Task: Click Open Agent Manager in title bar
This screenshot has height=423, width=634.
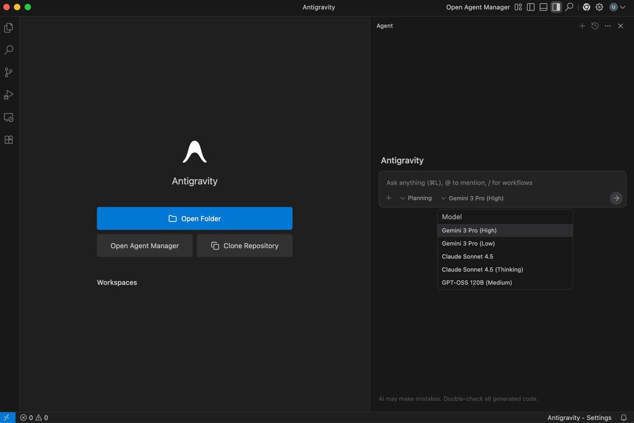Action: tap(478, 7)
